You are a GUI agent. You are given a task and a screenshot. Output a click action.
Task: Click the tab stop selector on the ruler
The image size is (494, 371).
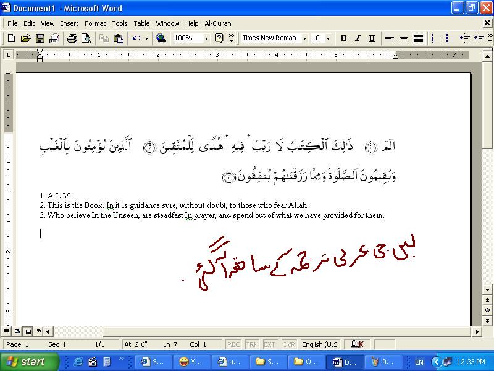pyautogui.click(x=9, y=55)
